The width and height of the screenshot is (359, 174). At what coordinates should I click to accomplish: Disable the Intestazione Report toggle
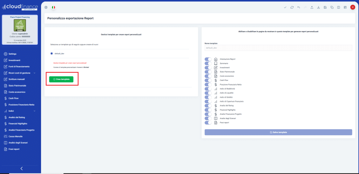coord(208,59)
